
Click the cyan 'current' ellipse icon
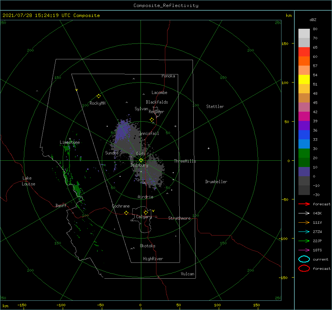[x=304, y=259]
